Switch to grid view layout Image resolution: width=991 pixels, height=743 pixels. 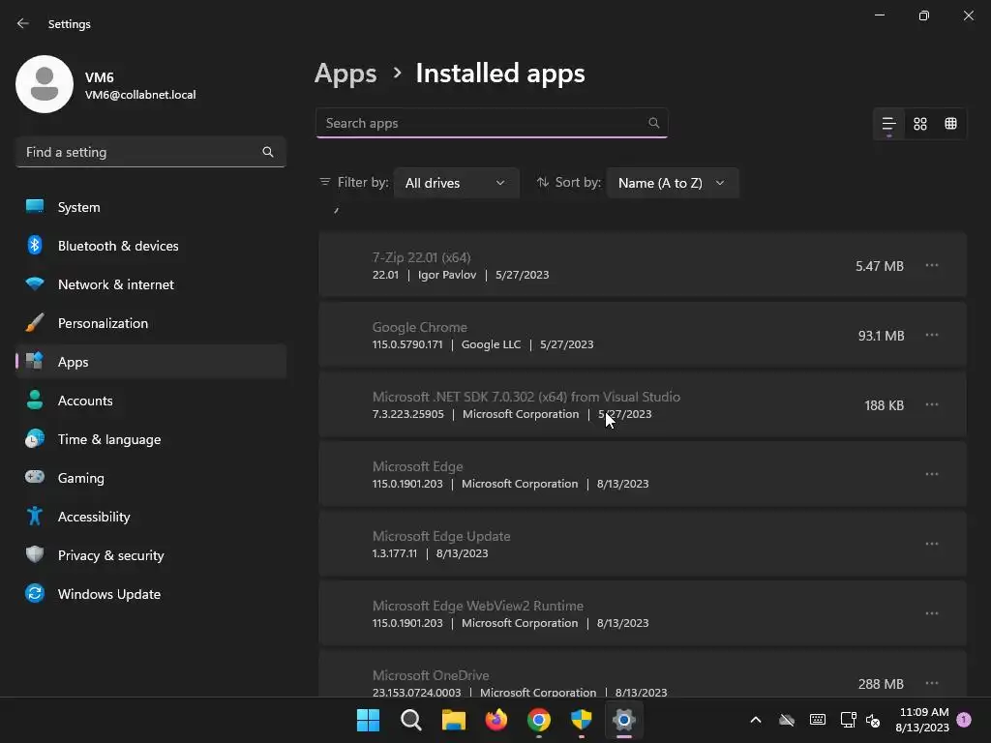point(920,124)
